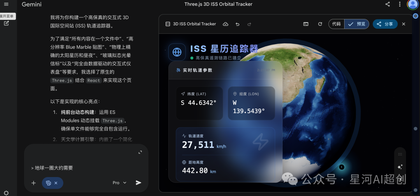Open the console panel icon
The image size is (420, 196).
pos(306,24)
